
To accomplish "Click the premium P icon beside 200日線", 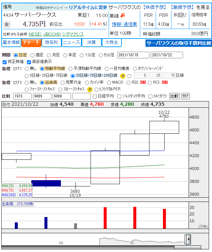I will (x=123, y=76).
